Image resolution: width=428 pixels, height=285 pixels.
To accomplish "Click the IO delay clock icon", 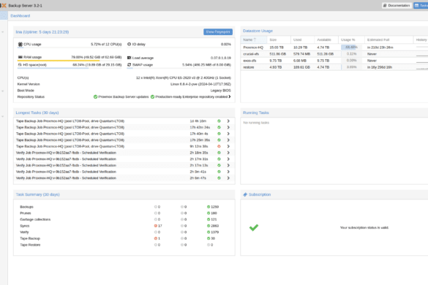I will click(129, 44).
